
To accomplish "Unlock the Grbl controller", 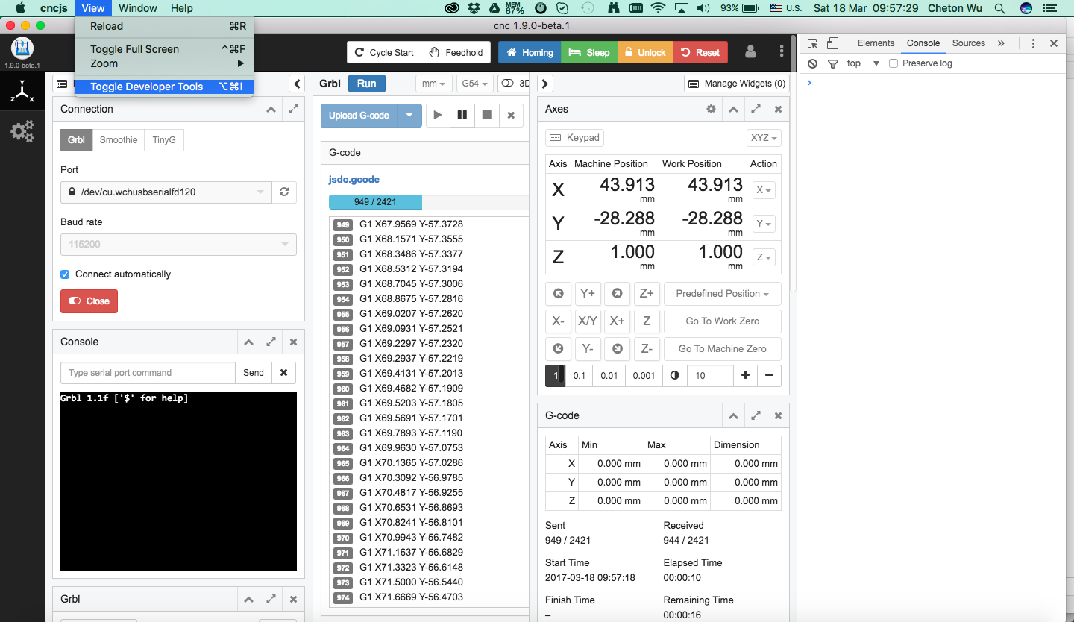I will tap(644, 52).
